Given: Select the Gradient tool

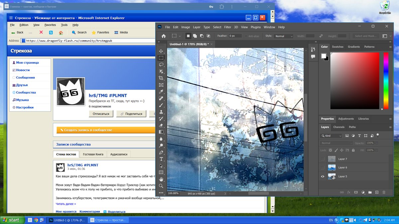Looking at the screenshot, I should click(x=161, y=132).
